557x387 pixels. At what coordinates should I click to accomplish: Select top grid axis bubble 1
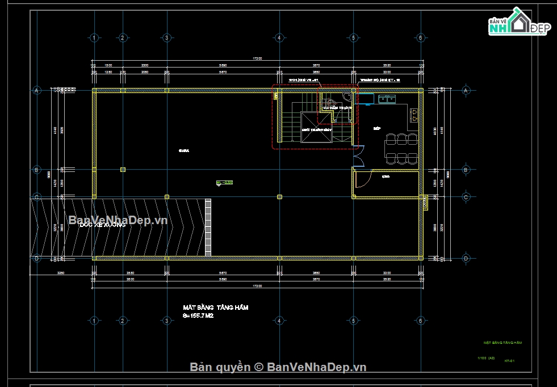click(94, 38)
